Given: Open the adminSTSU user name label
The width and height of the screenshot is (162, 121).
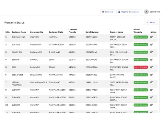Looking at the screenshot, I should (x=155, y=12).
